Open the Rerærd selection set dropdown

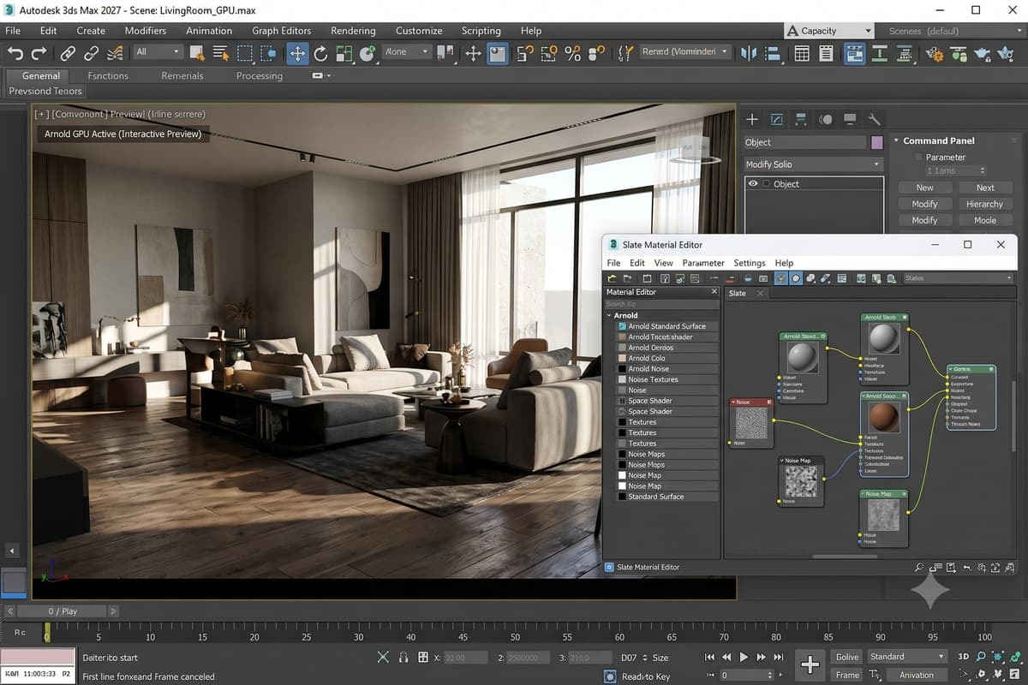tap(685, 51)
